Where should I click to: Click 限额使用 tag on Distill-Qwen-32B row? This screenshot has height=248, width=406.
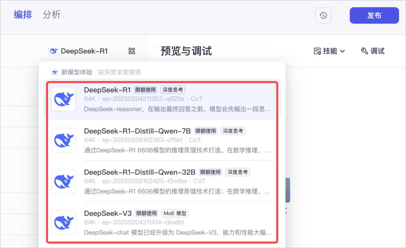click(210, 172)
